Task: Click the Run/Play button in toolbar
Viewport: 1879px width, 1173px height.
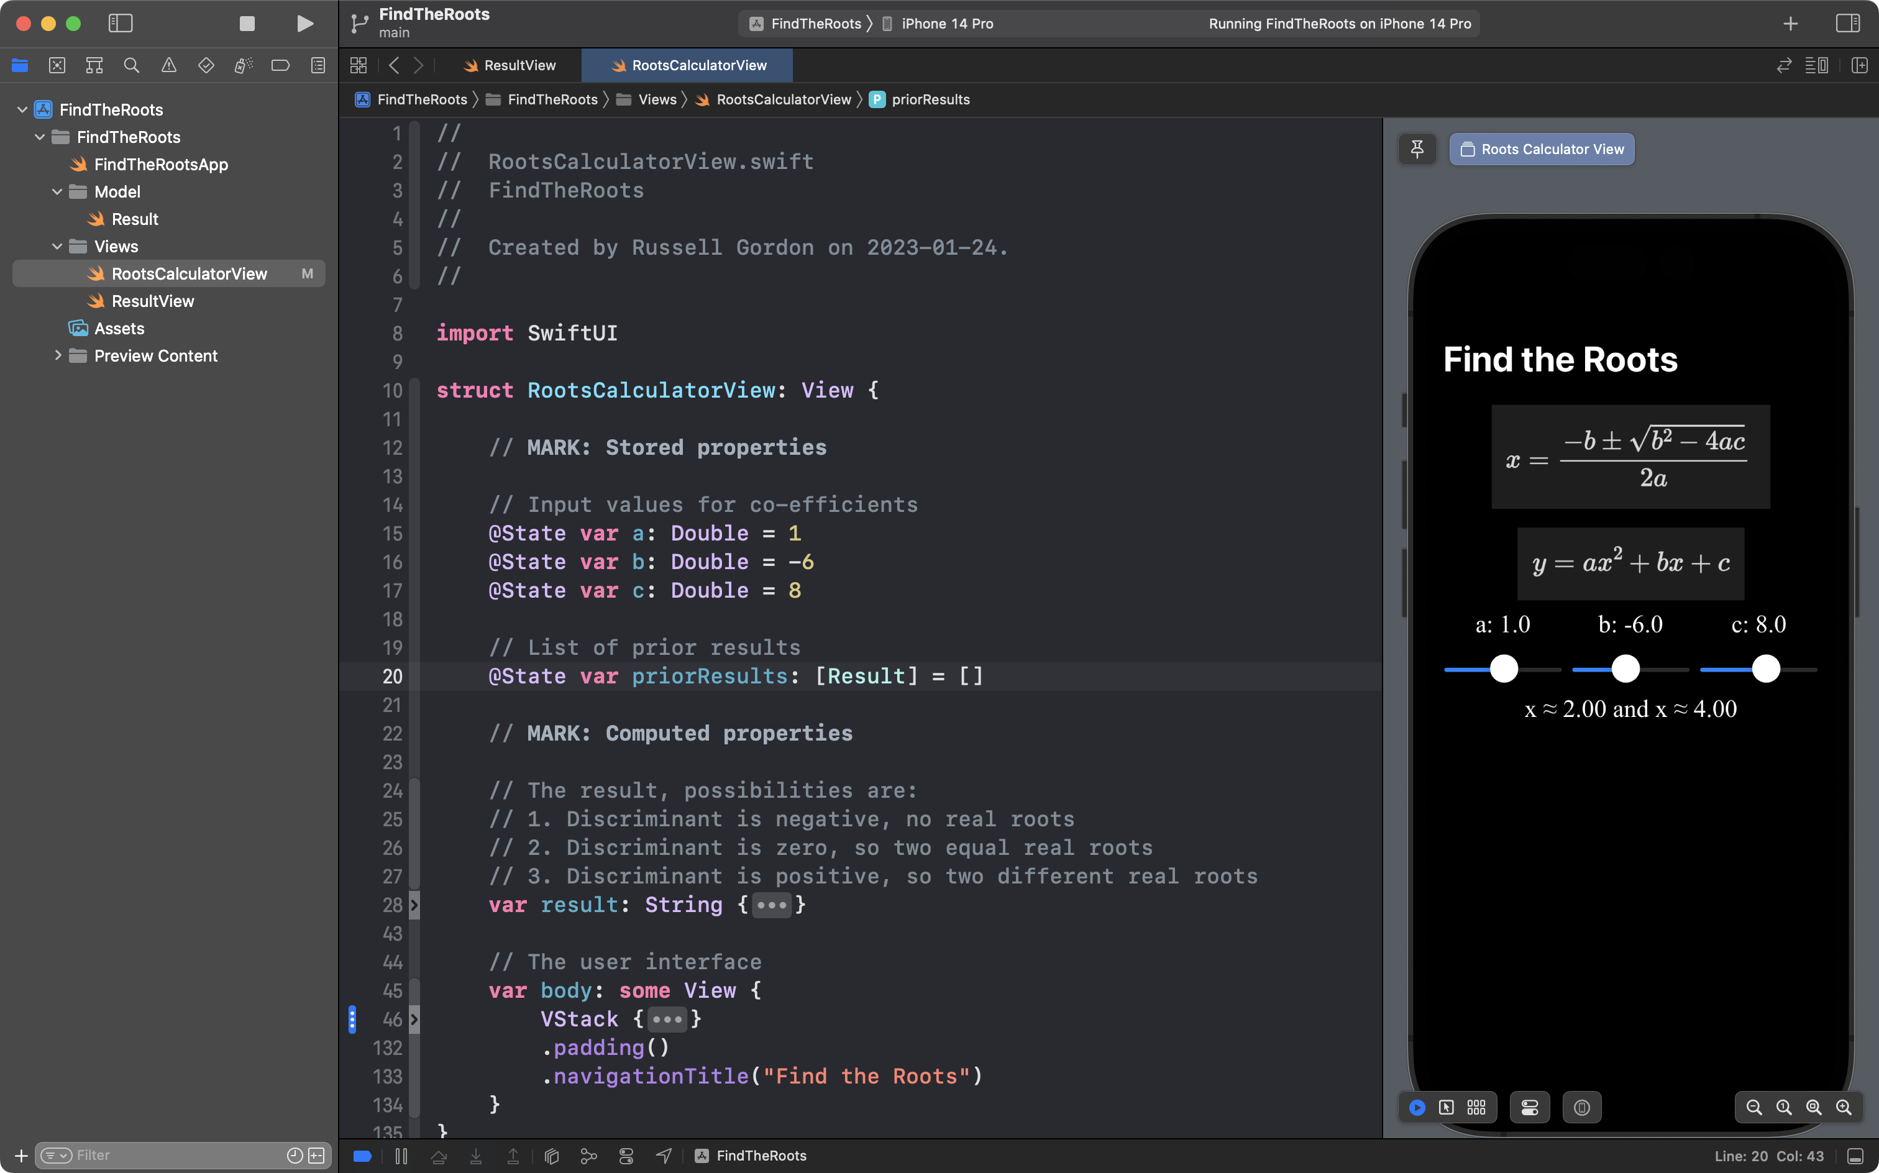Action: point(304,24)
